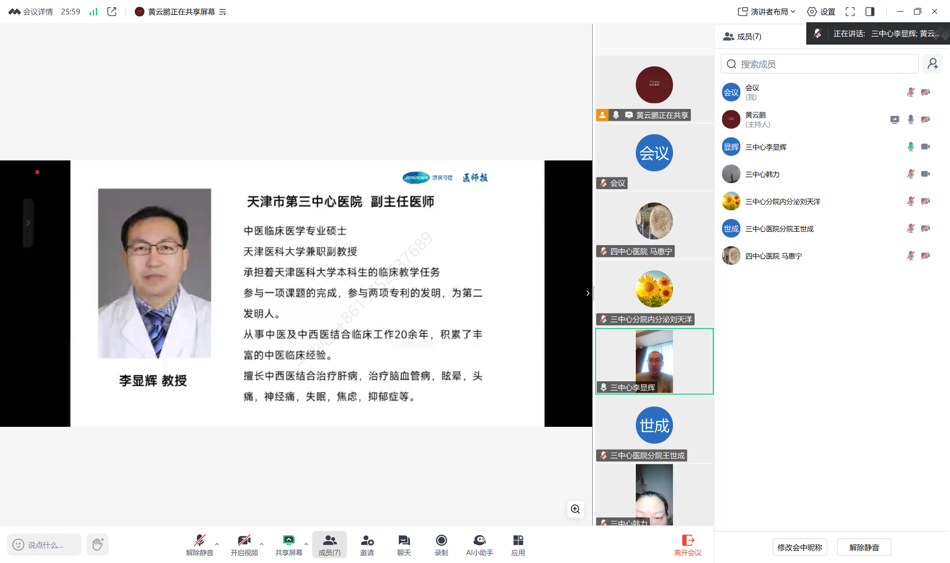Toggle microphone for 三中心韩力 in member list
The width and height of the screenshot is (950, 563).
click(910, 174)
